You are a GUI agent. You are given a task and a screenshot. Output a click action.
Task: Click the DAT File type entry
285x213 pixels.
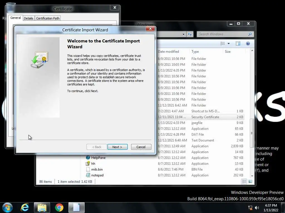(x=198, y=135)
